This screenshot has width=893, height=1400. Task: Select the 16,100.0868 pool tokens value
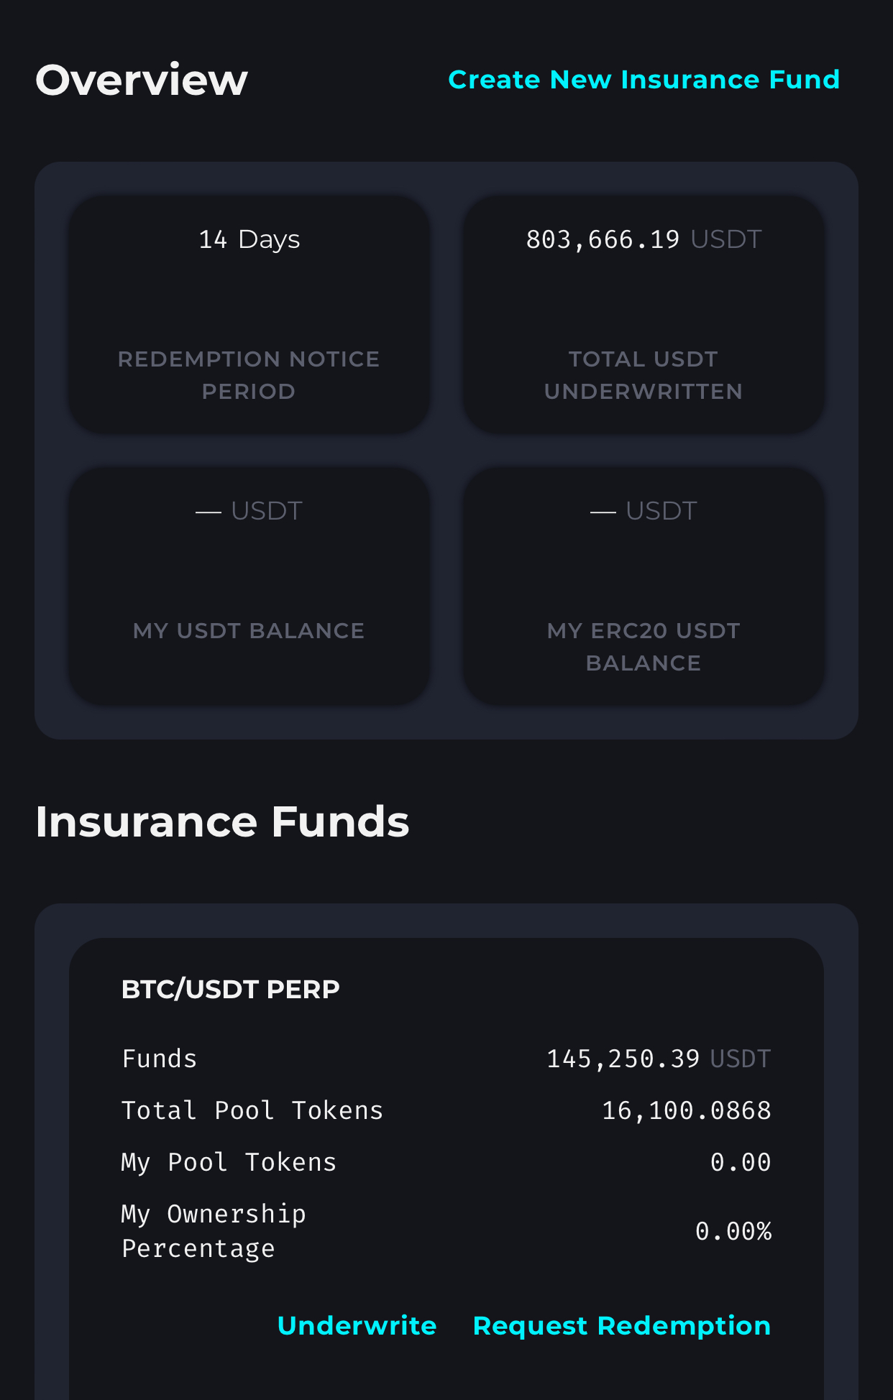point(686,1110)
